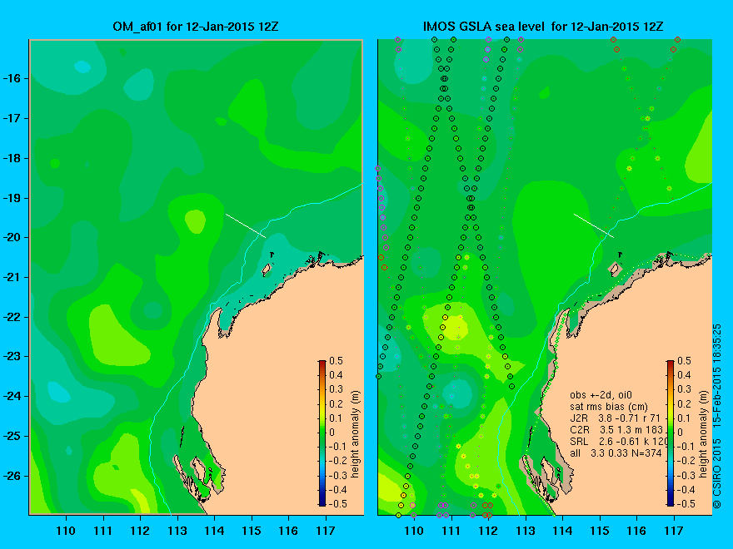Select the -26 latitude tick label

pyautogui.click(x=12, y=476)
